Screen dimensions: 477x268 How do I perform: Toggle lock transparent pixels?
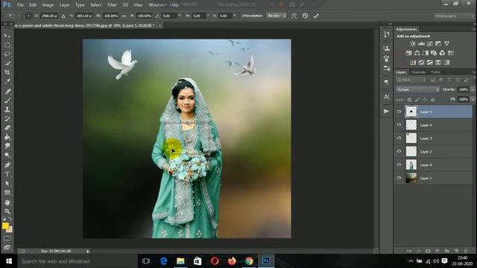click(409, 99)
